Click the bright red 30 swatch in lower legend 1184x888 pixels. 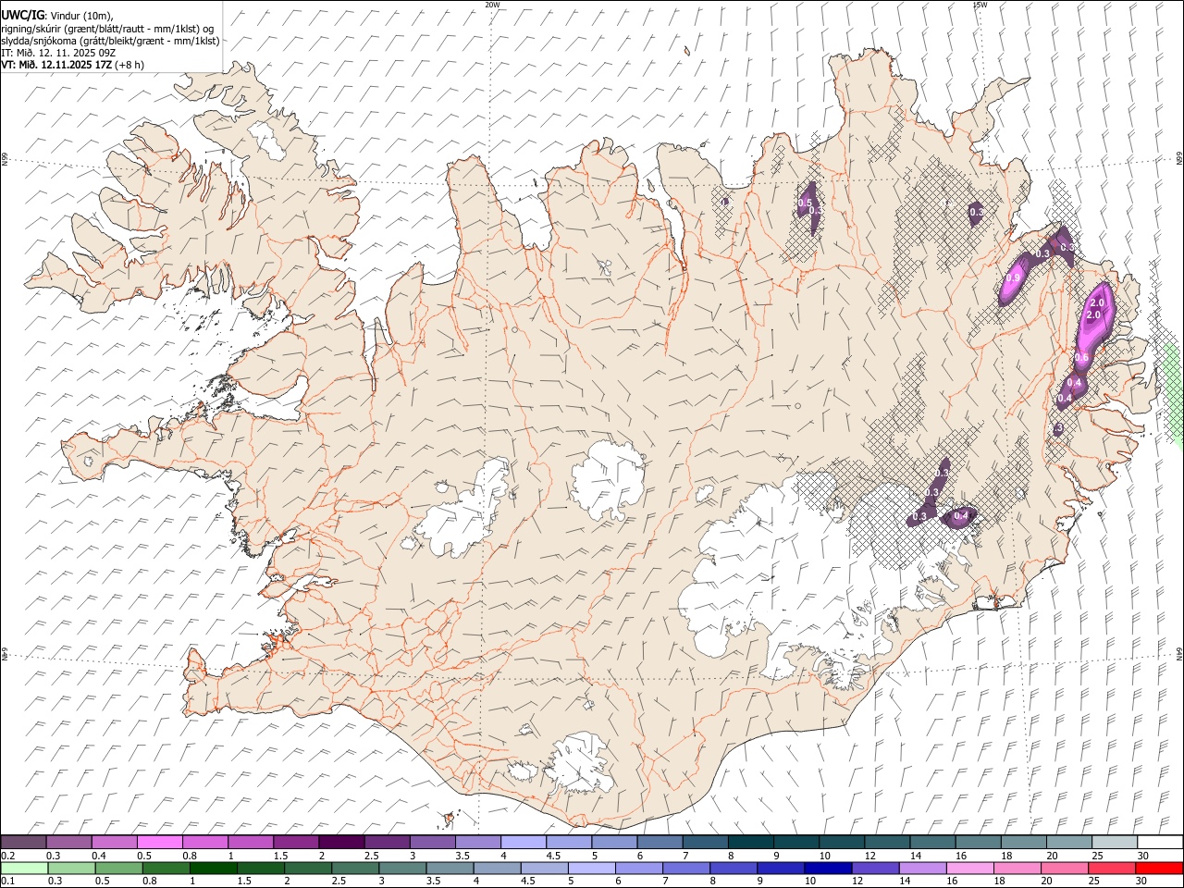point(1158,868)
